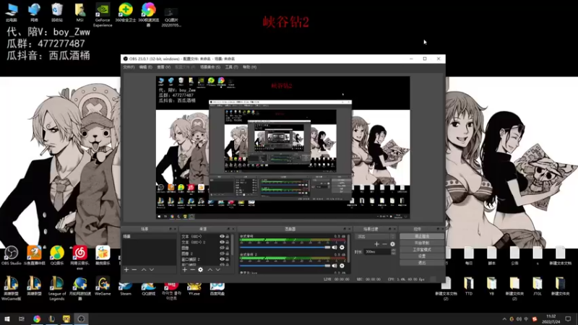Open 回收站 recycle bin icon
The image size is (578, 325).
click(x=57, y=12)
